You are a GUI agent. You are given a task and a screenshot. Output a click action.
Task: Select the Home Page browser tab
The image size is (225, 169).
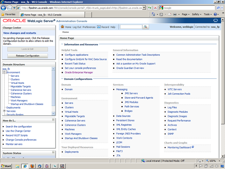pyautogui.click(x=39, y=14)
